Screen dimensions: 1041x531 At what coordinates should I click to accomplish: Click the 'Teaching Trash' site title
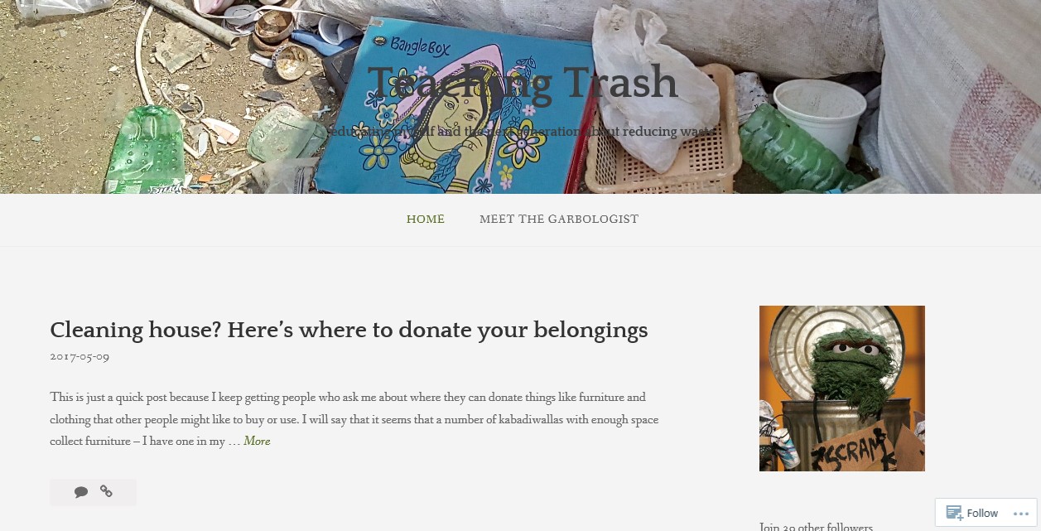click(523, 82)
